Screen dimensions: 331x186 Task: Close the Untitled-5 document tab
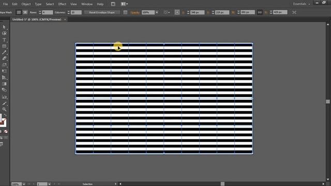(65, 20)
